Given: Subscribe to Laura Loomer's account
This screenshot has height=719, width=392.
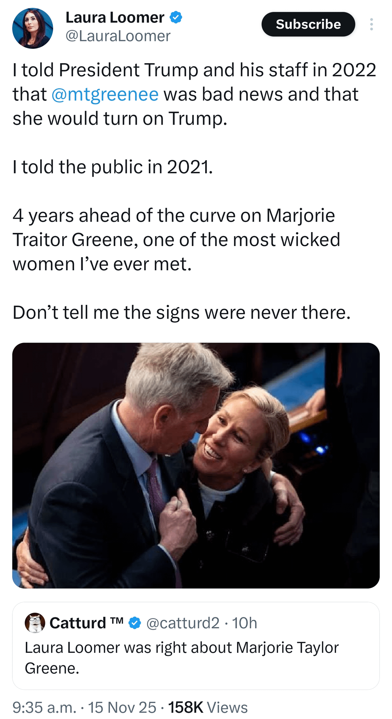Looking at the screenshot, I should 308,24.
